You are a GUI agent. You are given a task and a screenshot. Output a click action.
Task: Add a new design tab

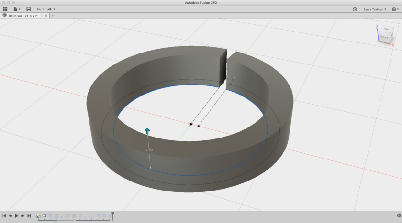(53, 16)
